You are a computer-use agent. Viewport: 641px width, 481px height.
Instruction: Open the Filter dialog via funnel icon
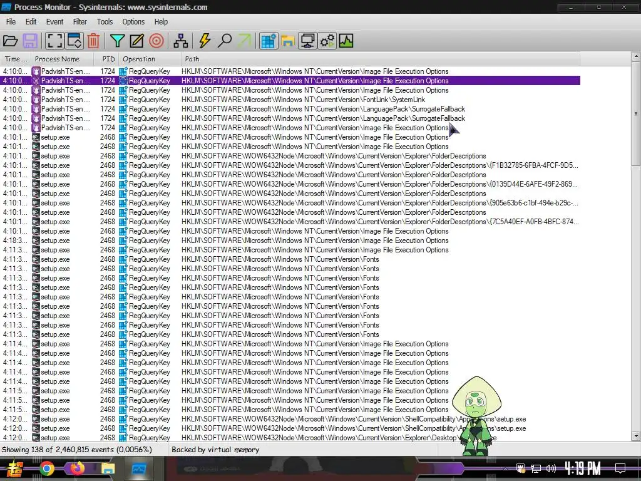(x=117, y=41)
